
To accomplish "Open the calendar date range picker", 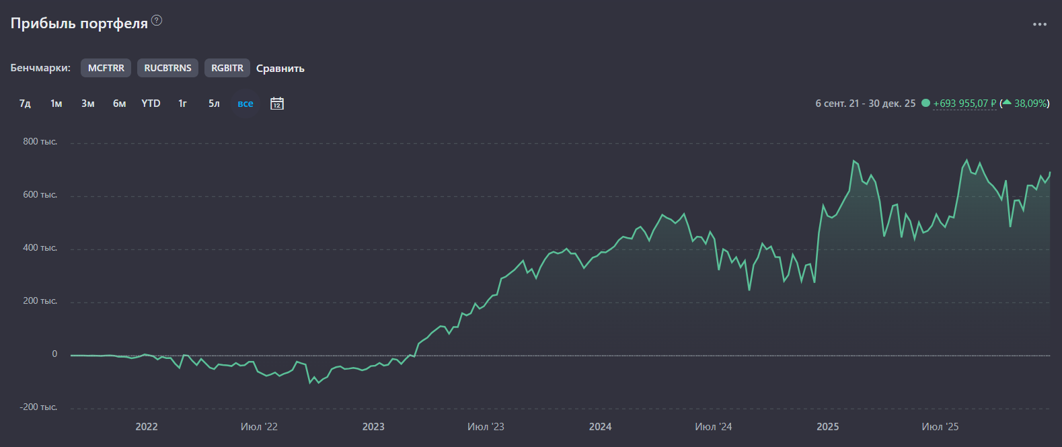I will tap(277, 104).
